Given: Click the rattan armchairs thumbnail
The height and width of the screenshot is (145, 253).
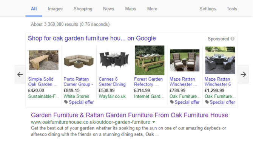Looking at the screenshot, I should click(x=185, y=60).
